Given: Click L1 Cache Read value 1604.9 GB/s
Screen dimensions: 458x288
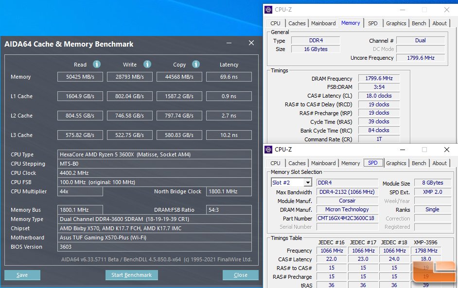Looking at the screenshot, I should (x=80, y=96).
